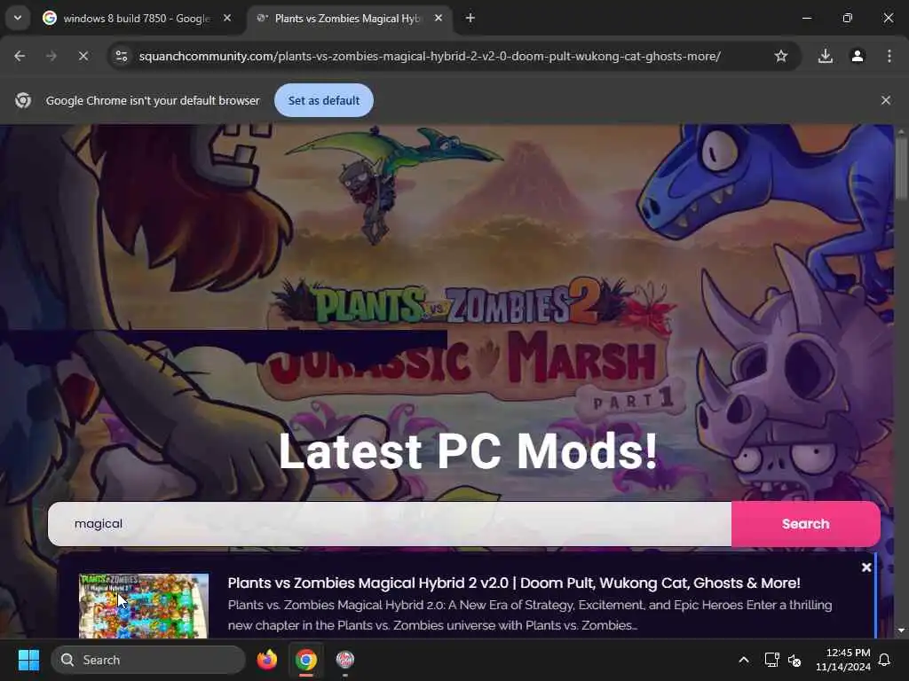Click the muted volume tray icon
Viewport: 909px width, 681px height.
(794, 660)
